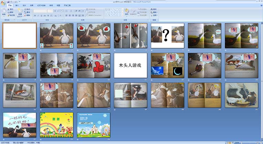Insert a new slide with New Slide button
Viewport: 263px width, 144px height.
(20, 13)
